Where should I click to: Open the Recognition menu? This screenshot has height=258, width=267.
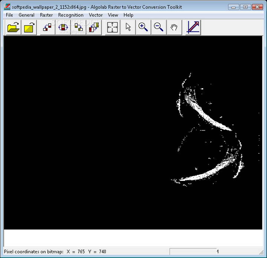pos(71,15)
